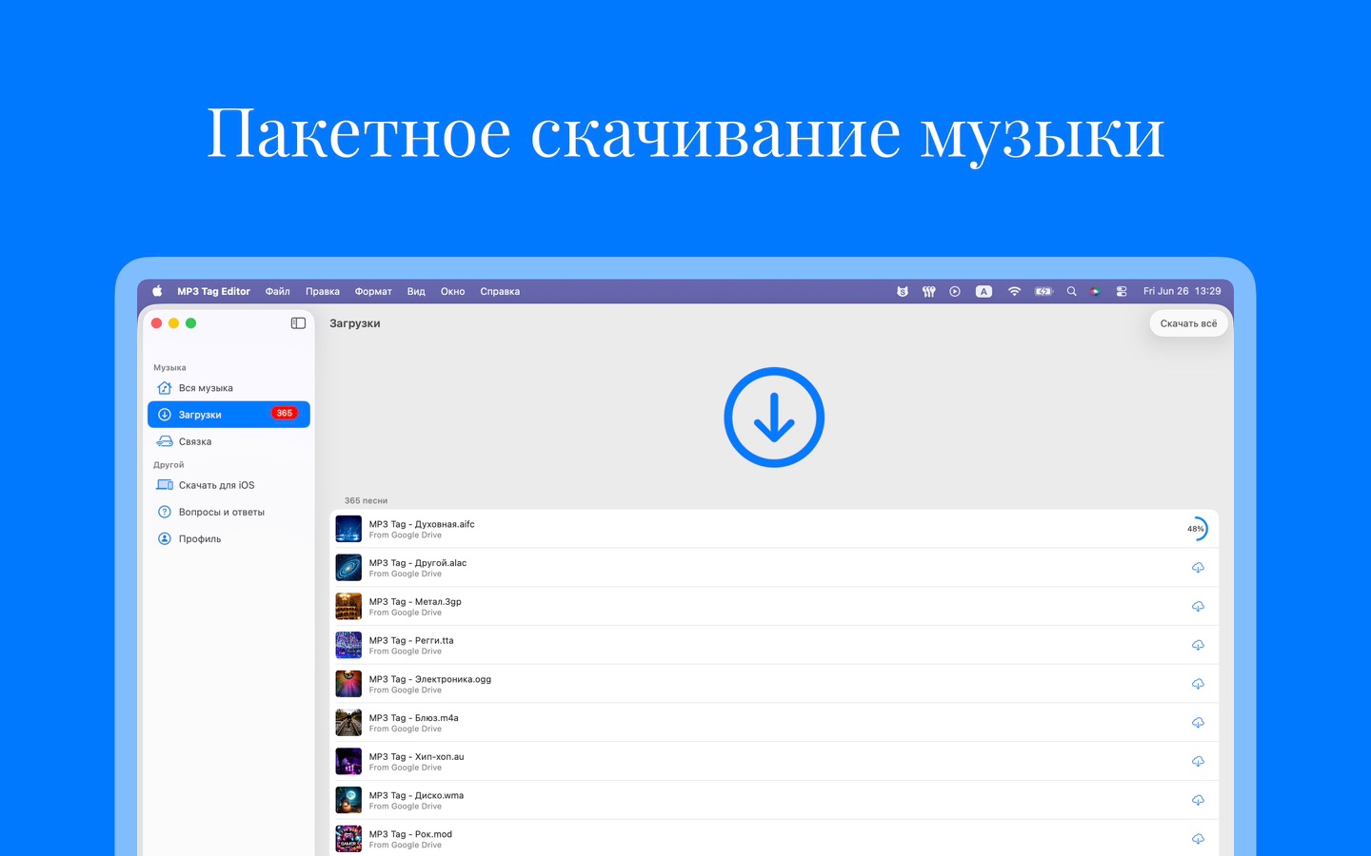Click album art thumbnail of Духовная.aifc

coord(348,529)
